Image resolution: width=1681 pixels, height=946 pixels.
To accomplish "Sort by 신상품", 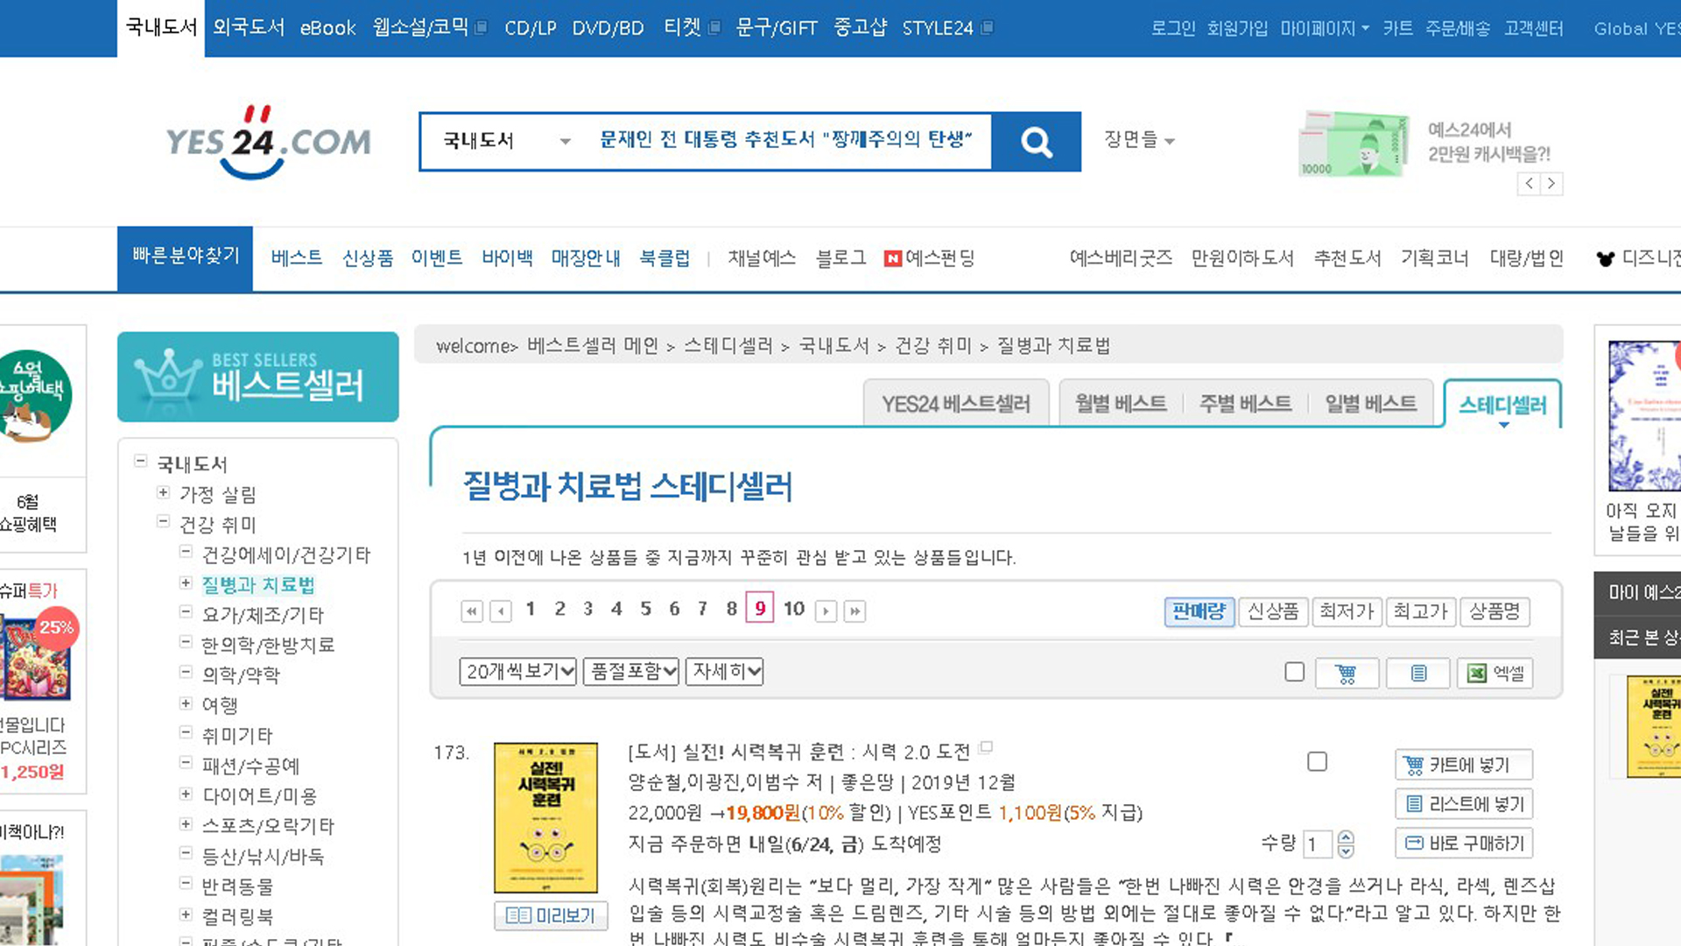I will [x=1273, y=611].
